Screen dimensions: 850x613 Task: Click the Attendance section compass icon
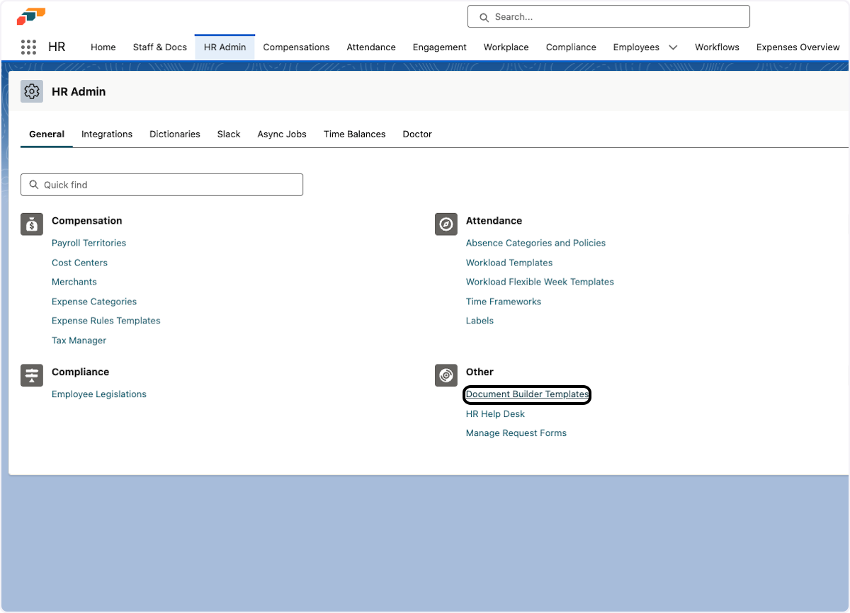446,224
